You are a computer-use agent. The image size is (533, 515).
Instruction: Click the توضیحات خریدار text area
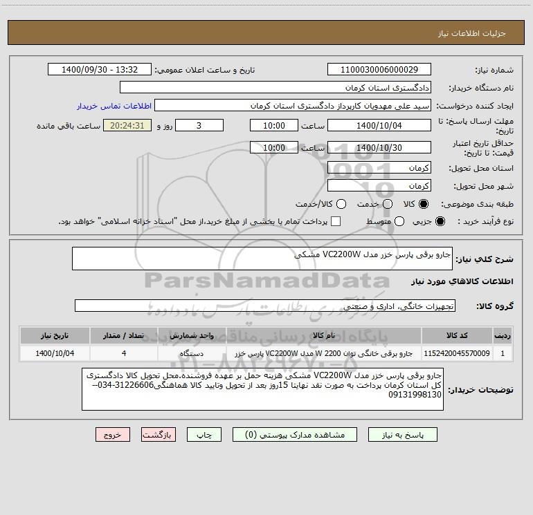(x=263, y=389)
